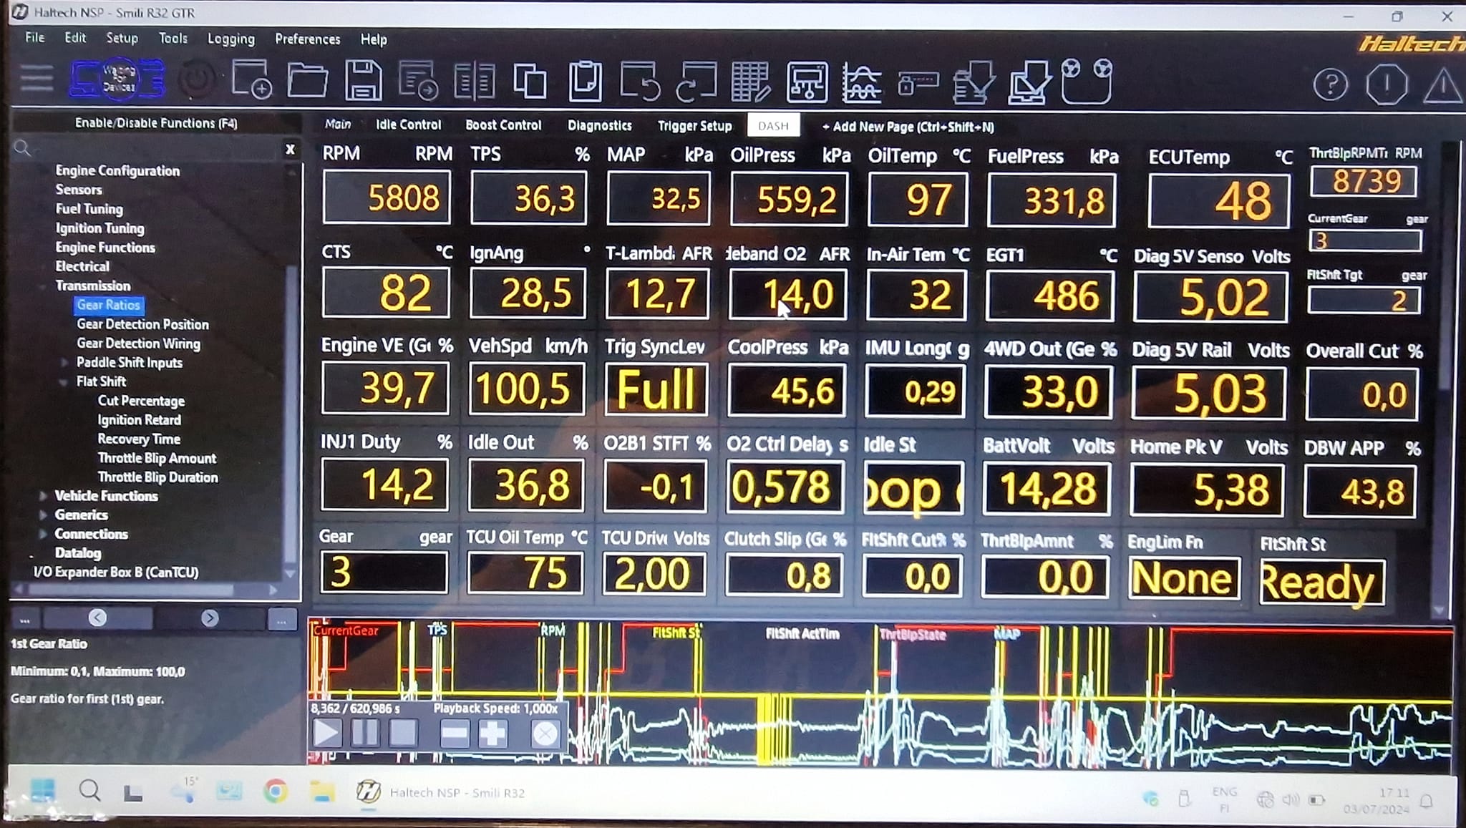Play the datalog playback
This screenshot has width=1466, height=828.
[x=326, y=733]
